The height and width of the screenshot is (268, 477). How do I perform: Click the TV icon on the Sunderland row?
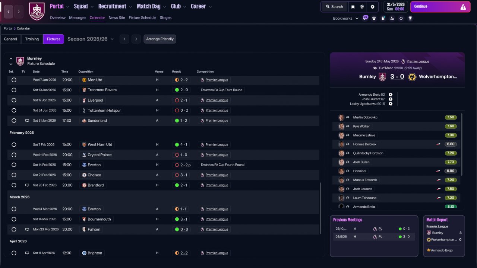(27, 121)
